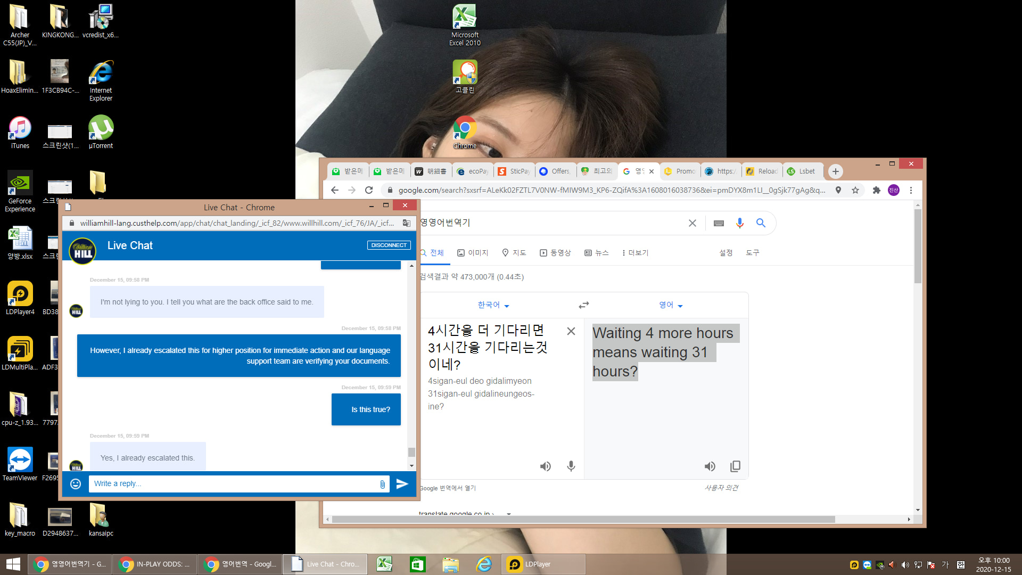Open the uTorrent desktop icon

pyautogui.click(x=101, y=133)
